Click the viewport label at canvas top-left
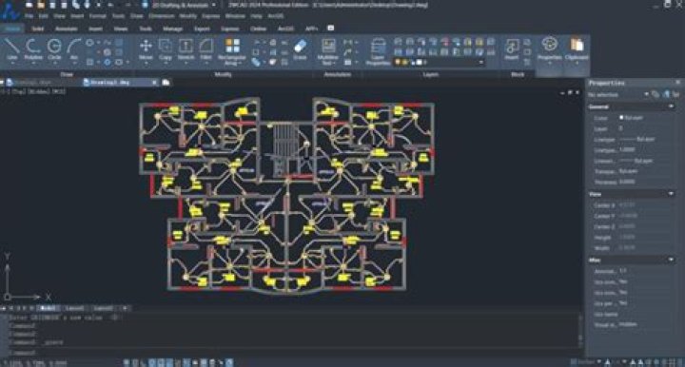The width and height of the screenshot is (685, 367). pos(32,91)
